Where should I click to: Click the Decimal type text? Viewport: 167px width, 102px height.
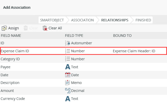click(78, 91)
